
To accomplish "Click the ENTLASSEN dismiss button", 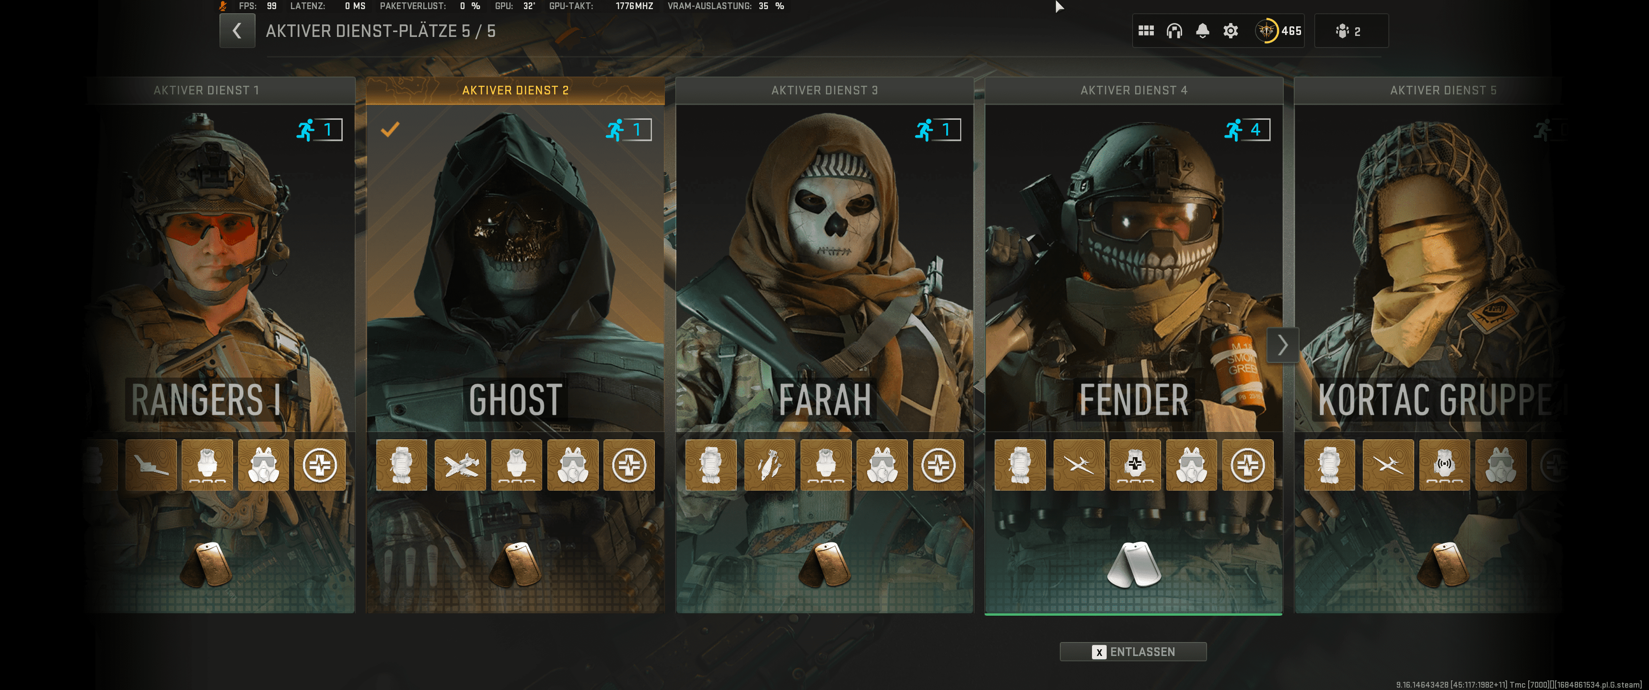I will [x=1133, y=652].
